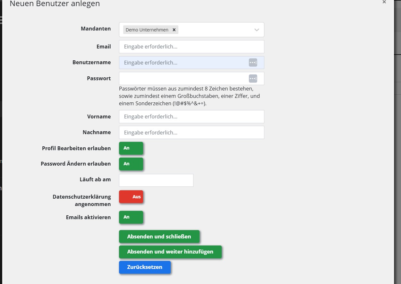Toggle the Emails aktivieren switch

coord(131,217)
